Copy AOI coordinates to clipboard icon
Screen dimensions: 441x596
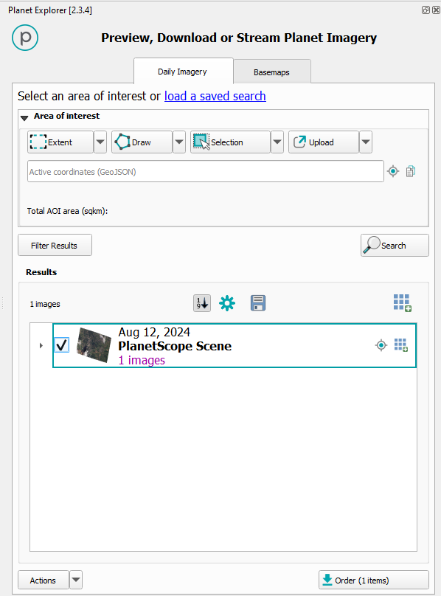[x=411, y=171]
